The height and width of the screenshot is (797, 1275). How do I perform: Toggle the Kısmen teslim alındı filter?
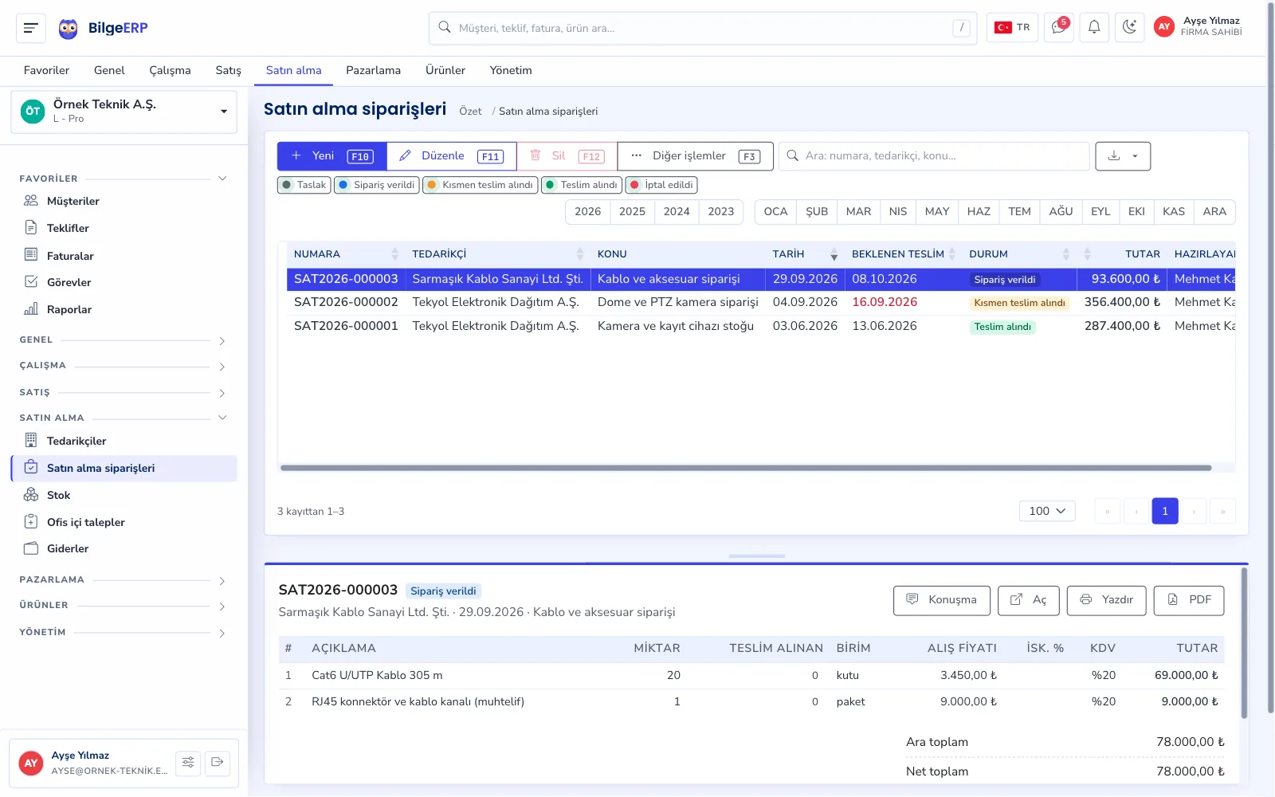480,185
